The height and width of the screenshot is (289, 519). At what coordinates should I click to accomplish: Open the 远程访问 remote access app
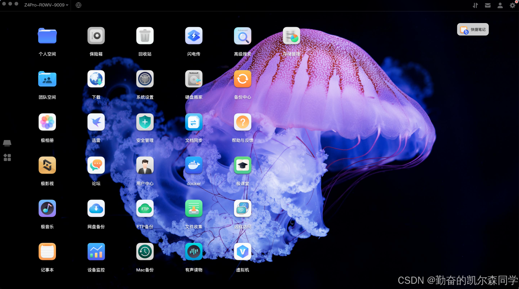pyautogui.click(x=242, y=208)
